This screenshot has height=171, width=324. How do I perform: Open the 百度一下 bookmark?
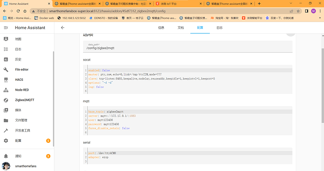coord(279,18)
